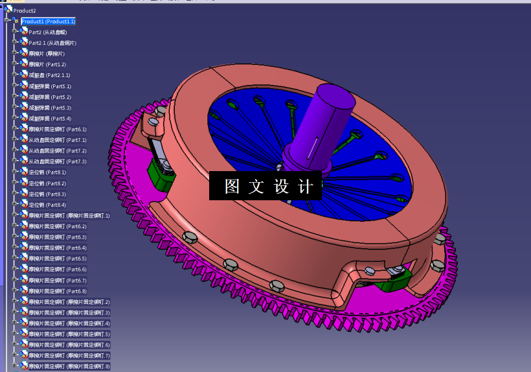Click the part icon beside 定位销 (Part8.2)
Viewport: 531px width, 372px height.
coord(24,183)
